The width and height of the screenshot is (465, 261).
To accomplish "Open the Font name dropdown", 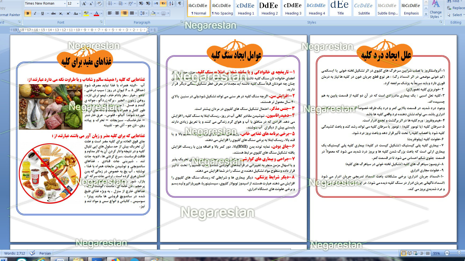I will [x=65, y=3].
